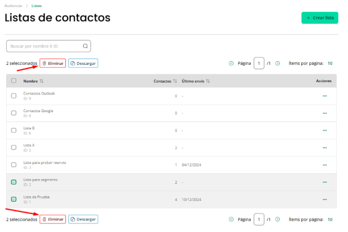The width and height of the screenshot is (348, 232).
Task: Uncheck the Lista para segmento checkbox
Action: [x=14, y=182]
